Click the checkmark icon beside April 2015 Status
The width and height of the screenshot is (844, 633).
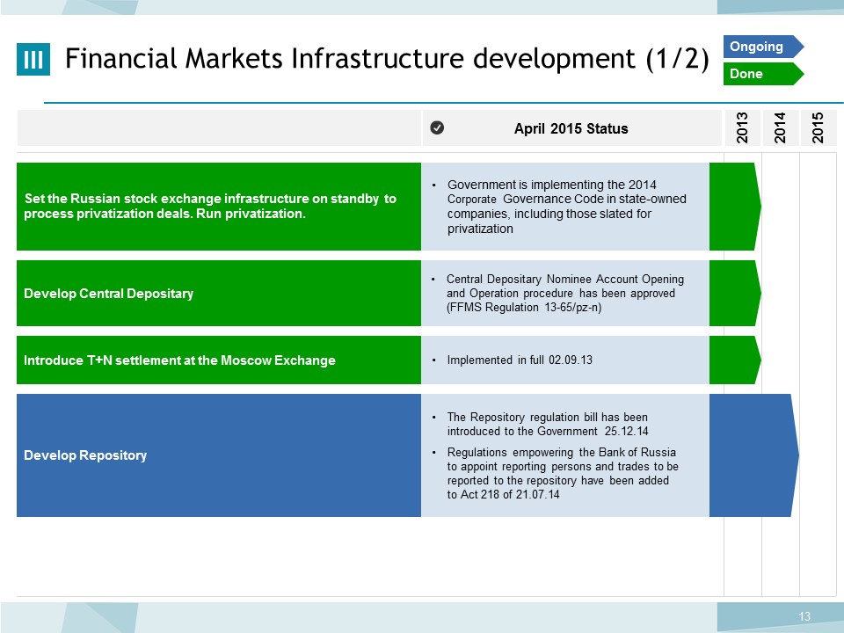437,127
